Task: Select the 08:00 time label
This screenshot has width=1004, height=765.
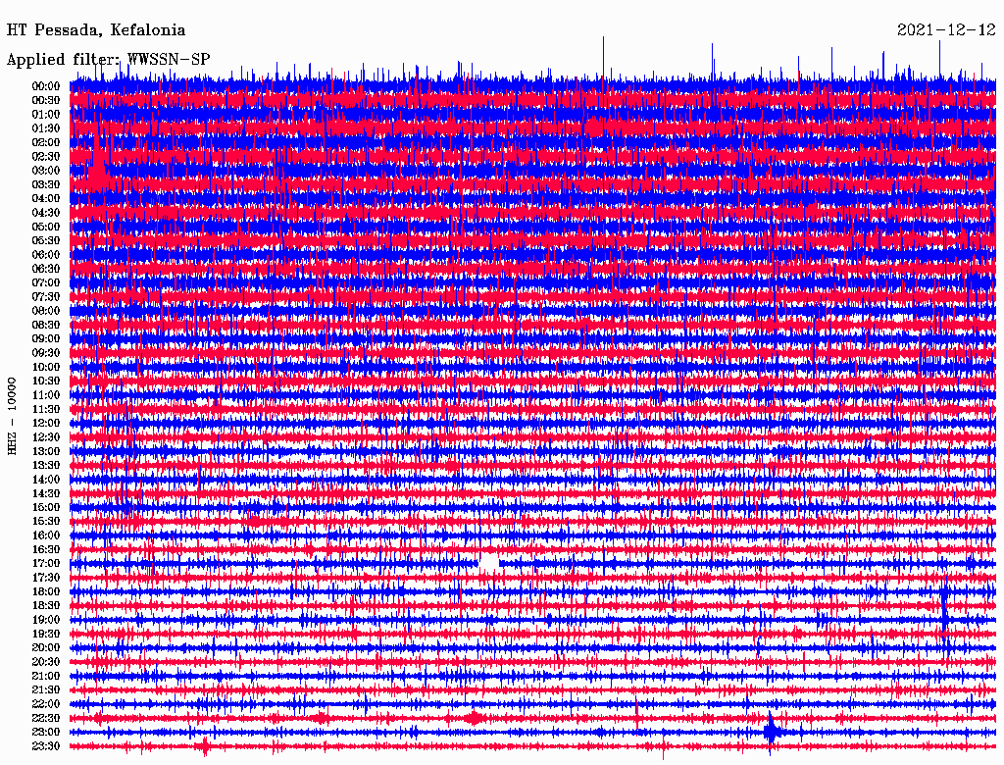Action: click(x=46, y=311)
